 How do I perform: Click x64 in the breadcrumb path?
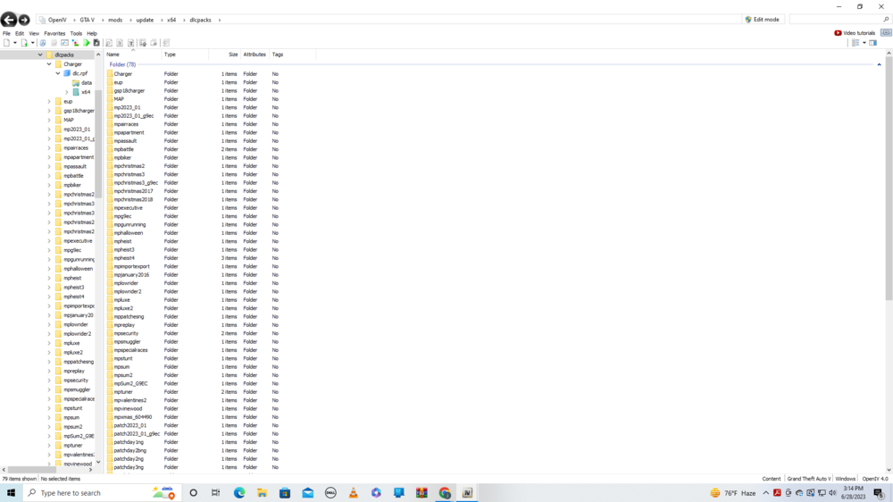(x=171, y=20)
